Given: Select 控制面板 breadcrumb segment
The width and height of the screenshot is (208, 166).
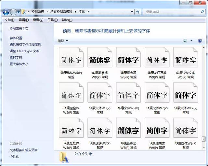Looking at the screenshot, I should [38, 12].
